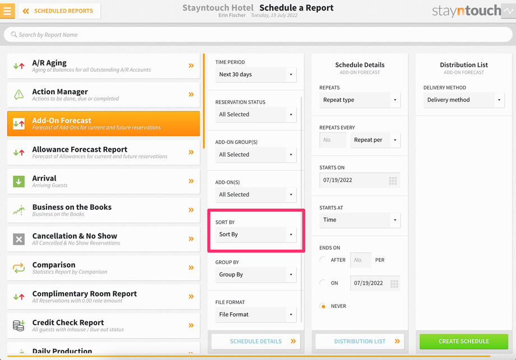Select the Add-On Forecast report

point(103,124)
